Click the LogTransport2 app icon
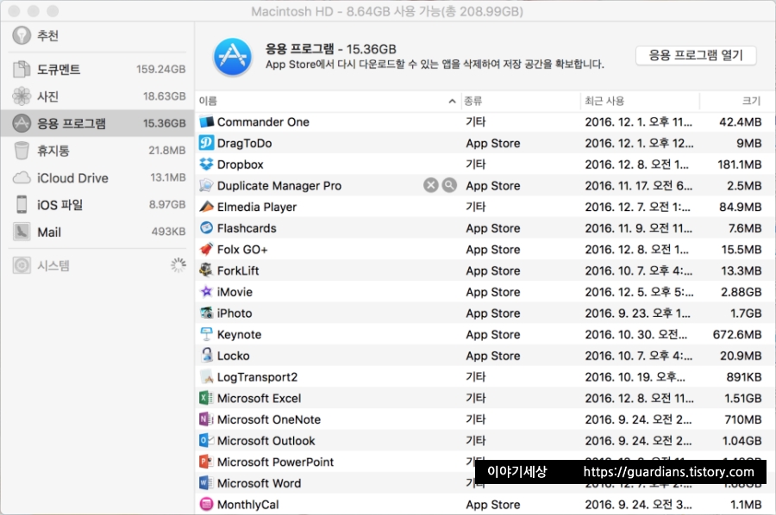Screen dimensions: 776x515 point(206,376)
